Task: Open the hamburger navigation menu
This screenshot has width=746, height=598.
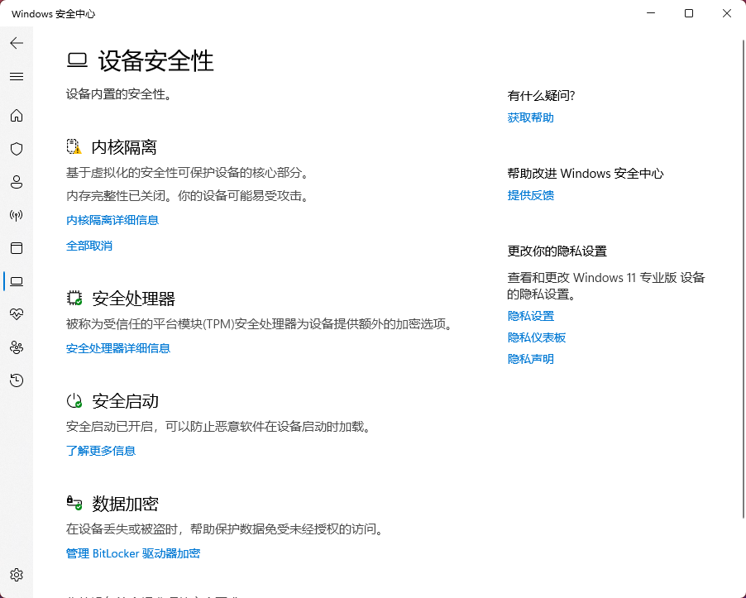Action: click(17, 77)
